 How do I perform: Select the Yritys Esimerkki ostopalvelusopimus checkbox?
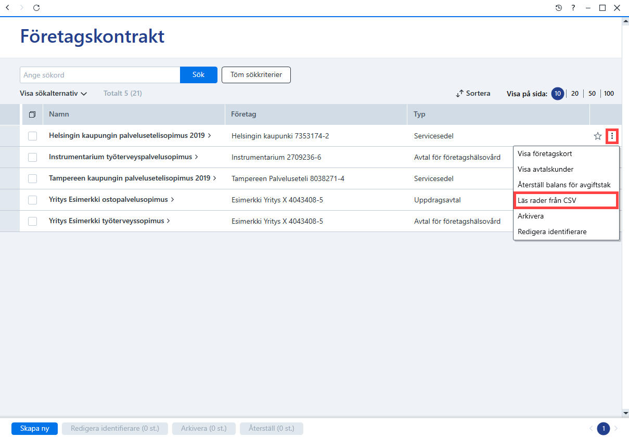(x=33, y=200)
